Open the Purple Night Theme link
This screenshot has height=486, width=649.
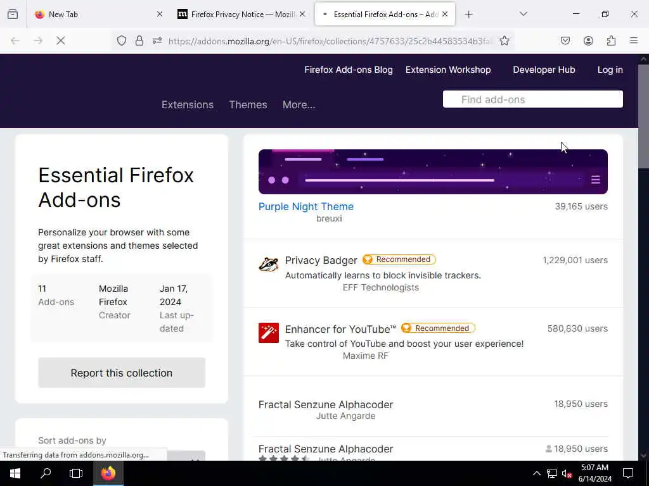click(x=306, y=206)
